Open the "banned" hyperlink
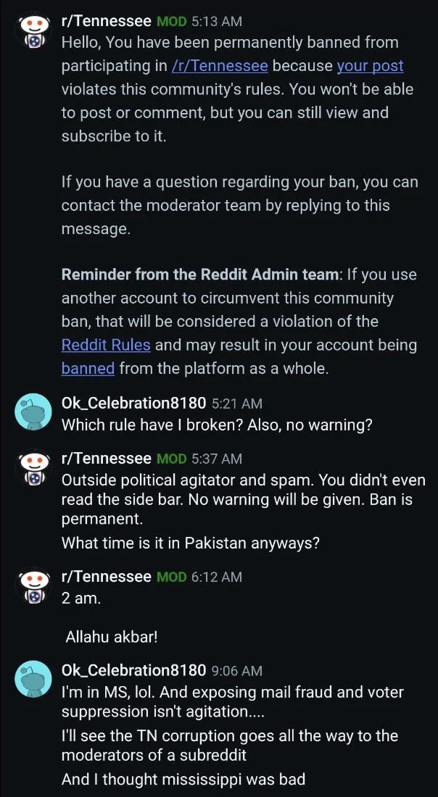The image size is (438, 797). coord(88,367)
